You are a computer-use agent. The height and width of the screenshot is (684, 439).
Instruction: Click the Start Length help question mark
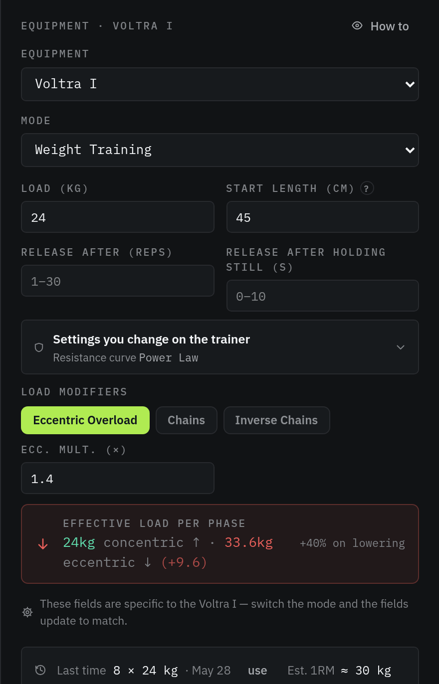tap(367, 188)
